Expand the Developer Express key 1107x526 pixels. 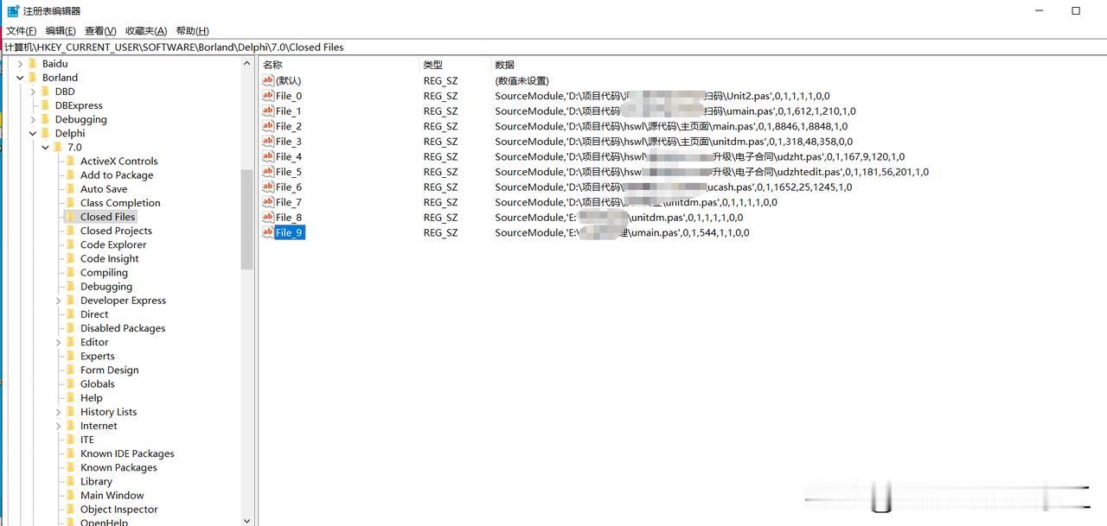(x=58, y=301)
